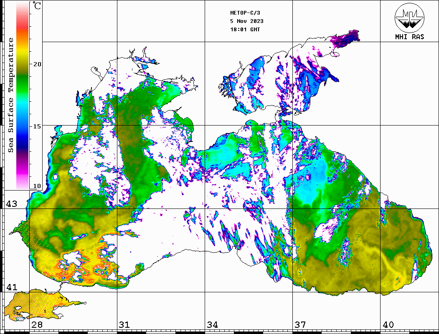Click the '15' value on temperature scale

(37, 126)
